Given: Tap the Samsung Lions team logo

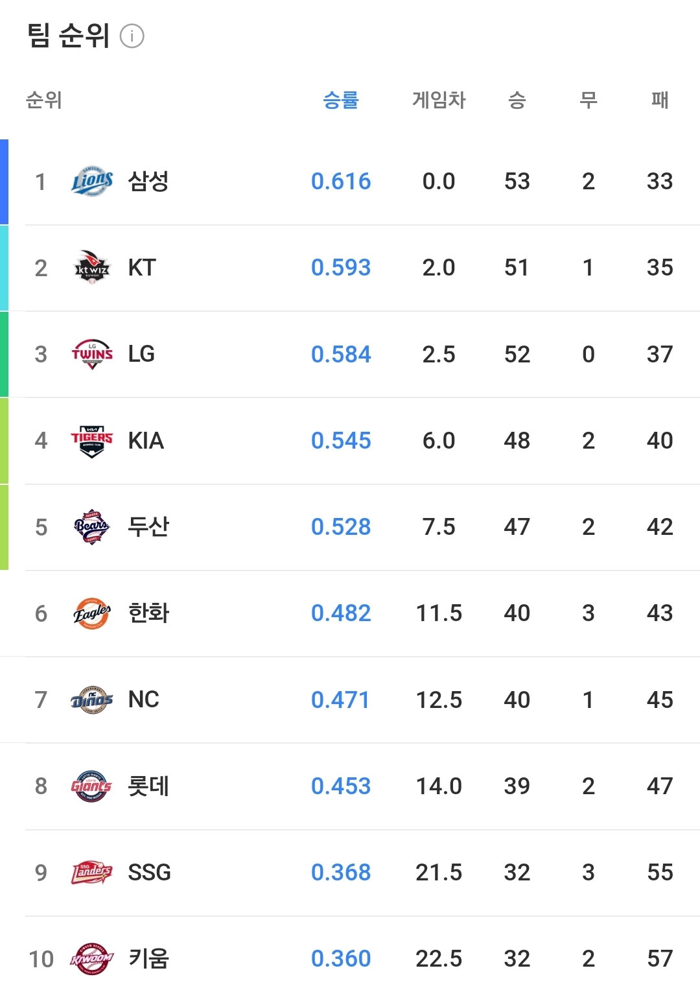Looking at the screenshot, I should (x=92, y=182).
